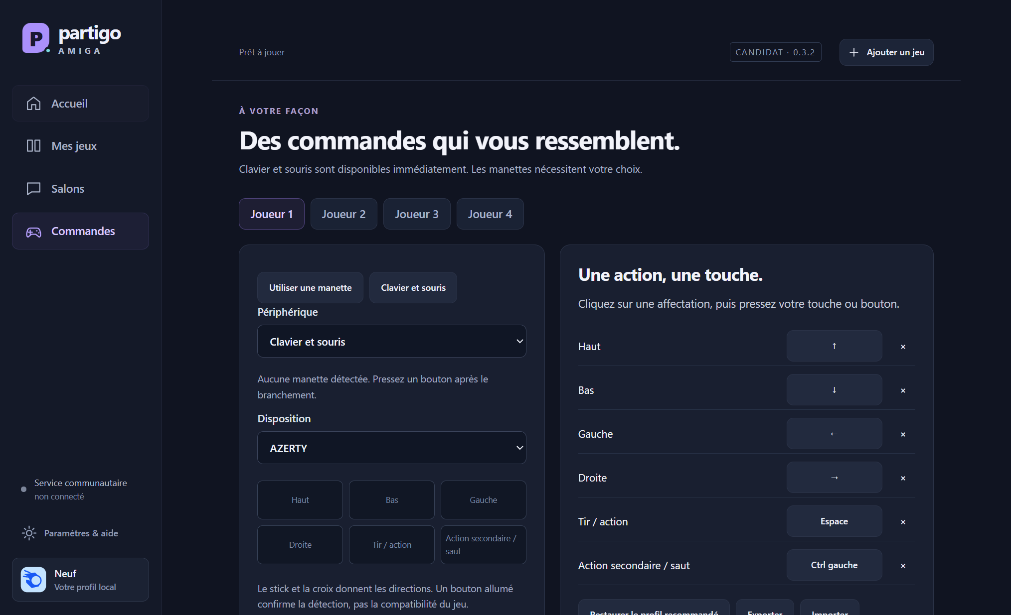Screen dimensions: 1011x615
Task: Click the CANDIDAT · 0.3.2 version badge
Action: tap(776, 52)
